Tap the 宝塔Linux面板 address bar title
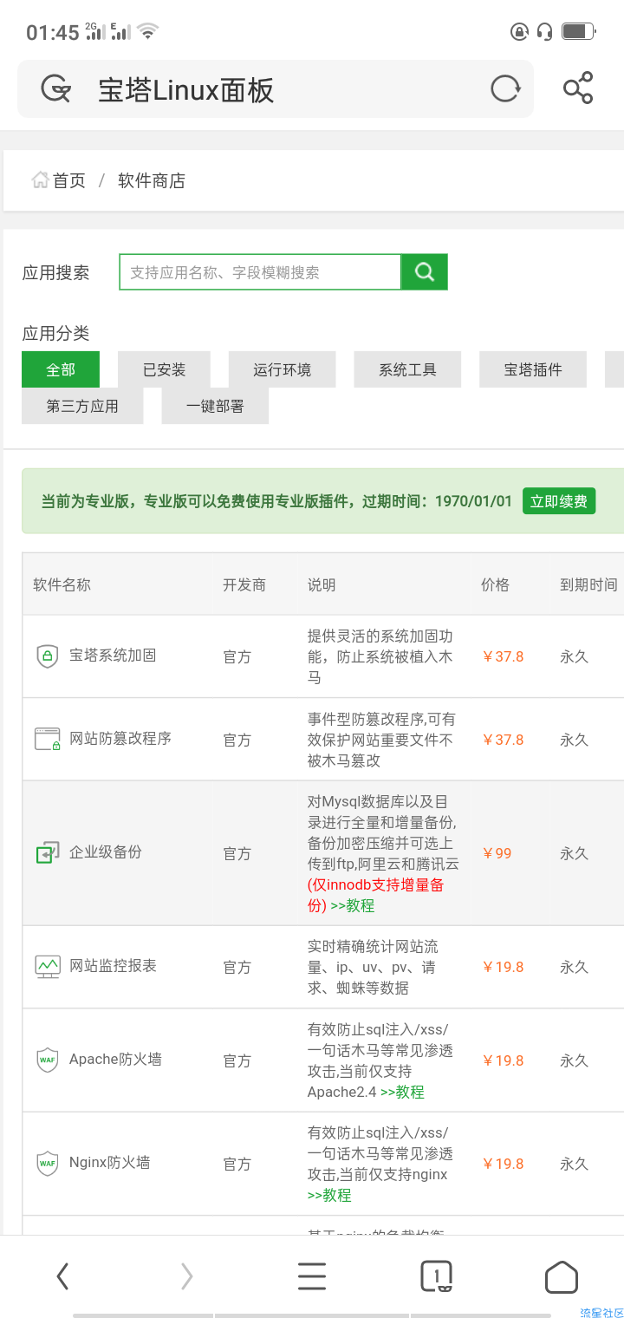The image size is (624, 1318). click(186, 89)
